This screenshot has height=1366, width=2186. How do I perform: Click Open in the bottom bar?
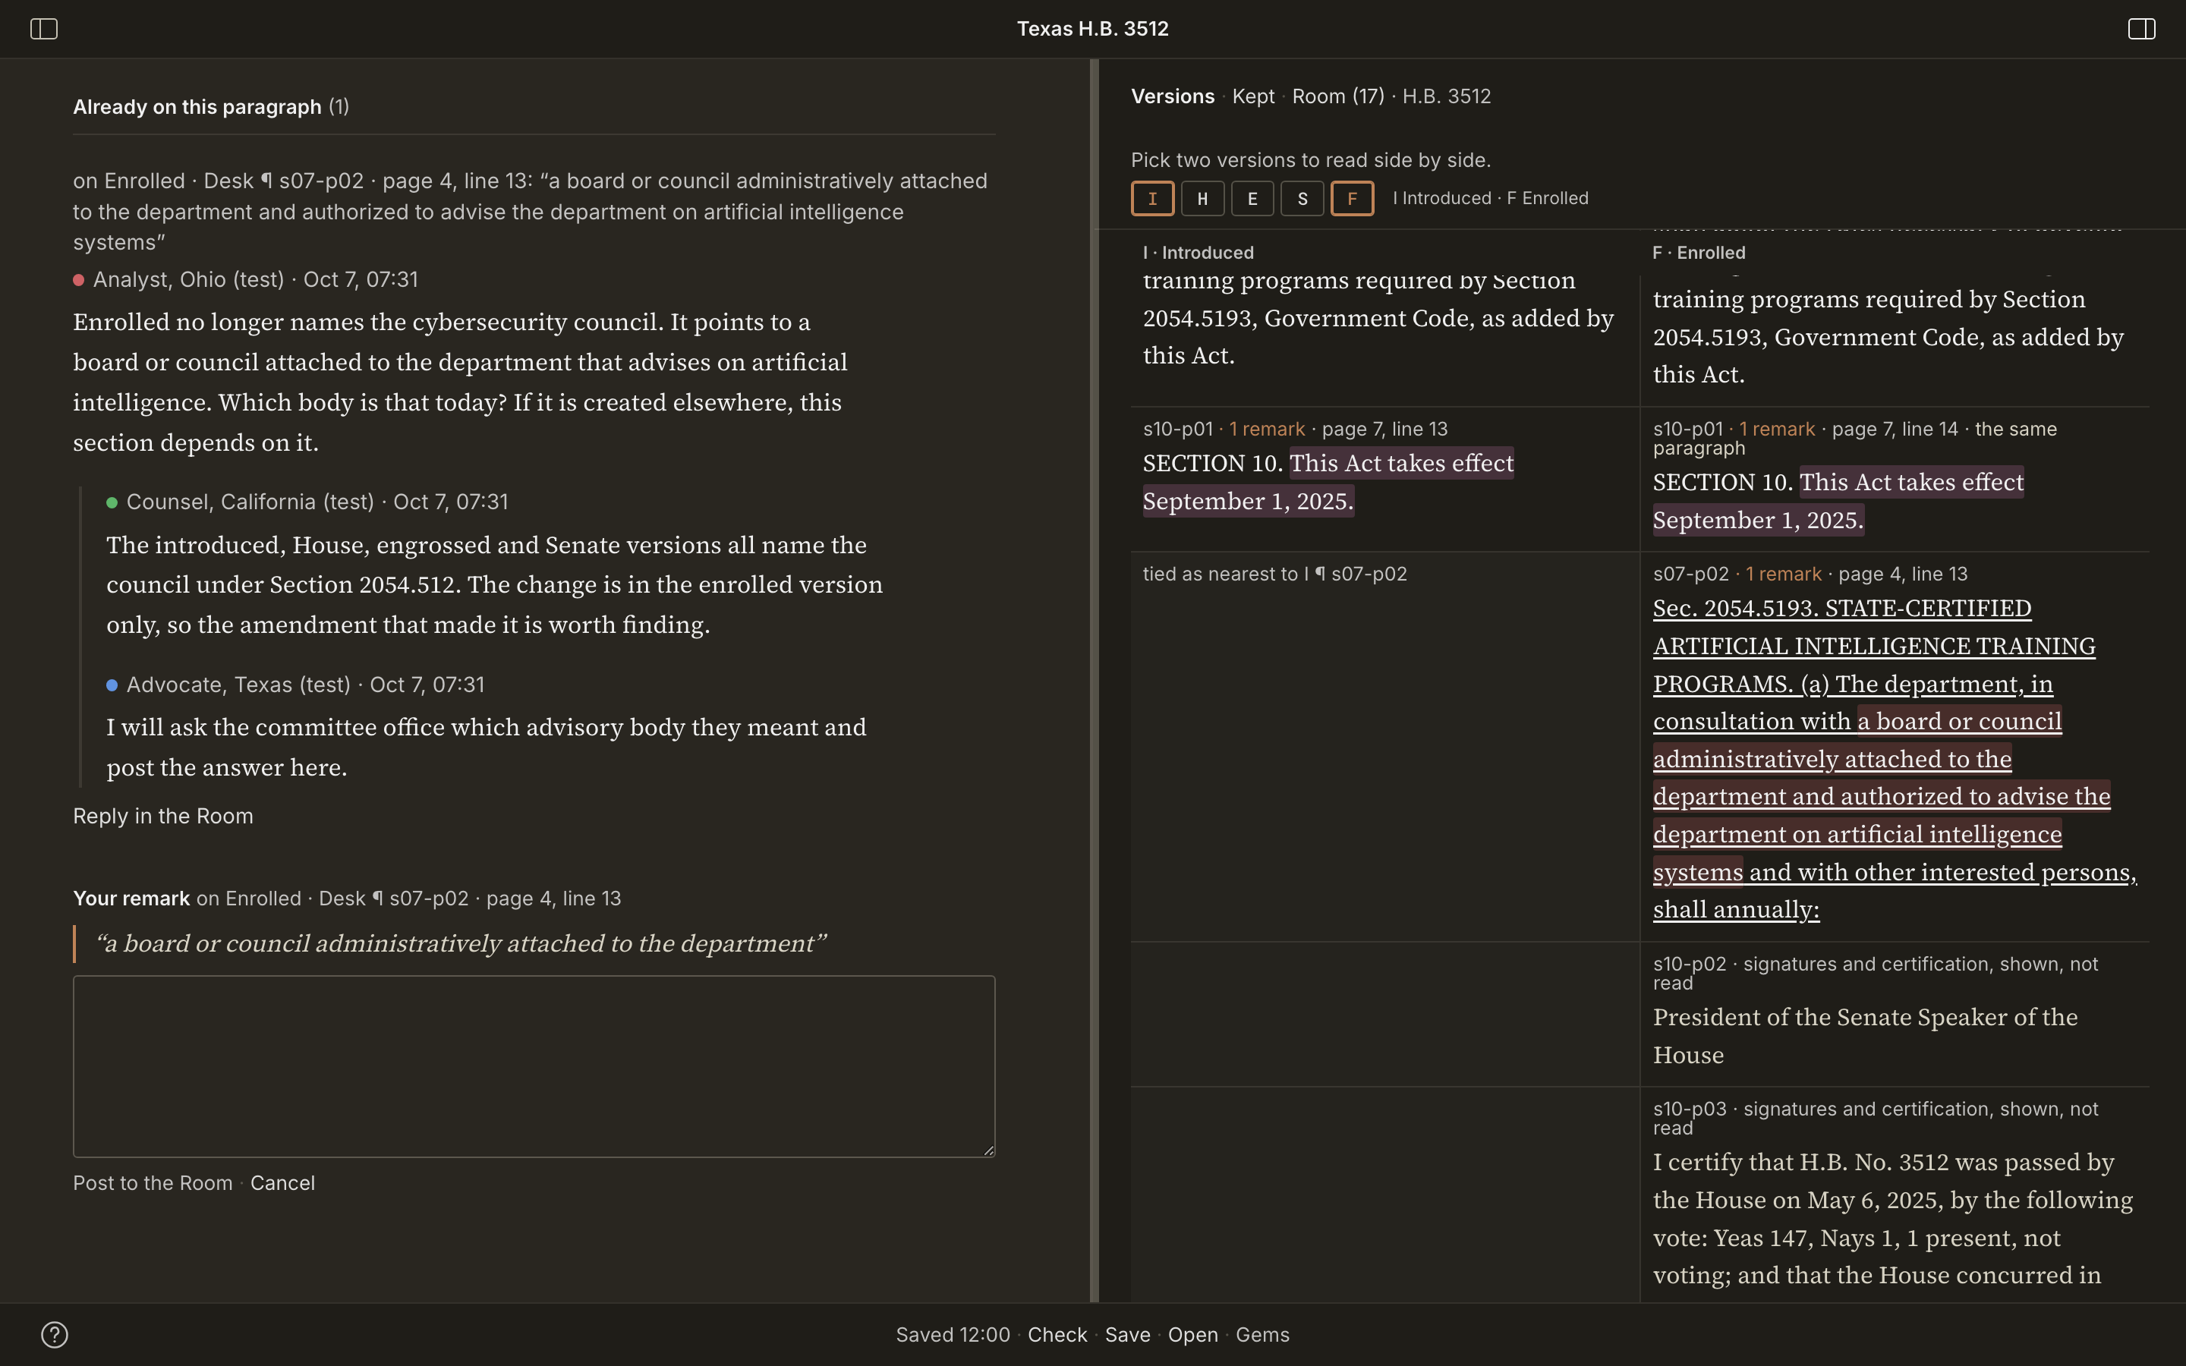pos(1192,1336)
